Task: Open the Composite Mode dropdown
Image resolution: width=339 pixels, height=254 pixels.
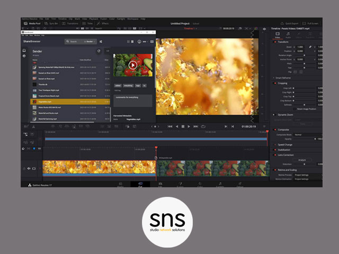Action: click(x=308, y=134)
